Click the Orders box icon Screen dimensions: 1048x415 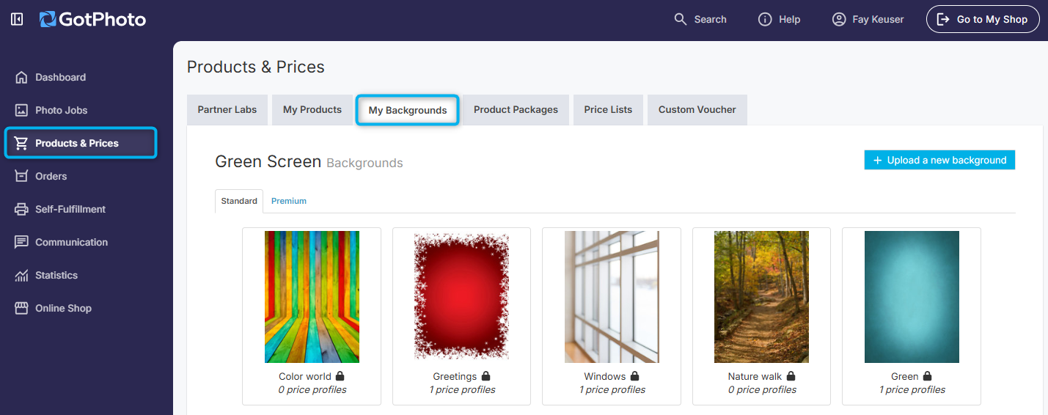click(21, 176)
